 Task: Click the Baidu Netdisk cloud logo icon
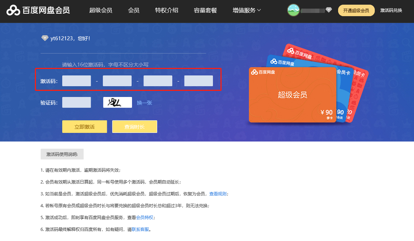click(14, 10)
